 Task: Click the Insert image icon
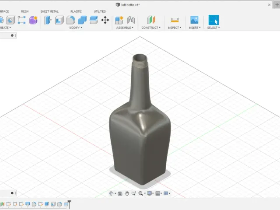(x=194, y=20)
